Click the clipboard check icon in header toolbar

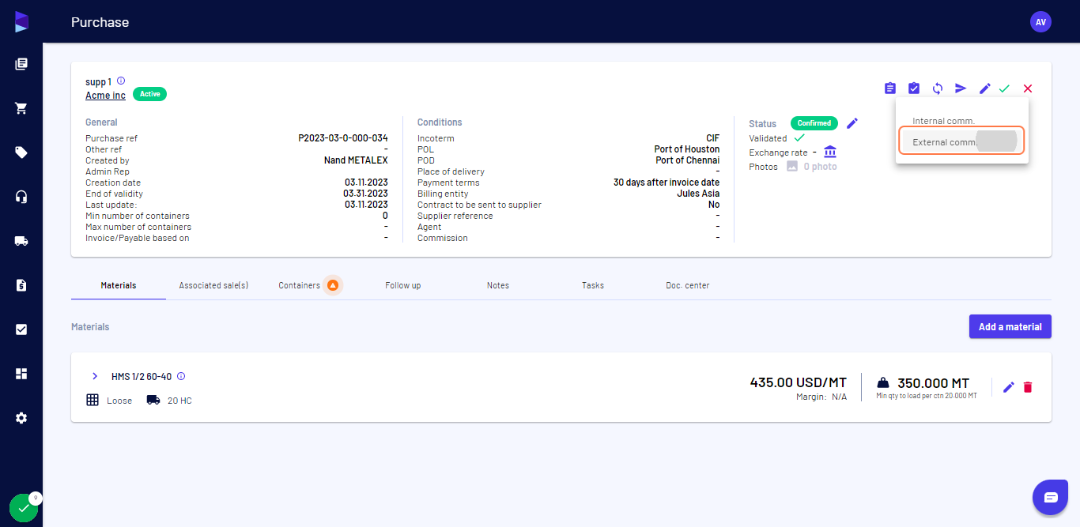pos(914,88)
